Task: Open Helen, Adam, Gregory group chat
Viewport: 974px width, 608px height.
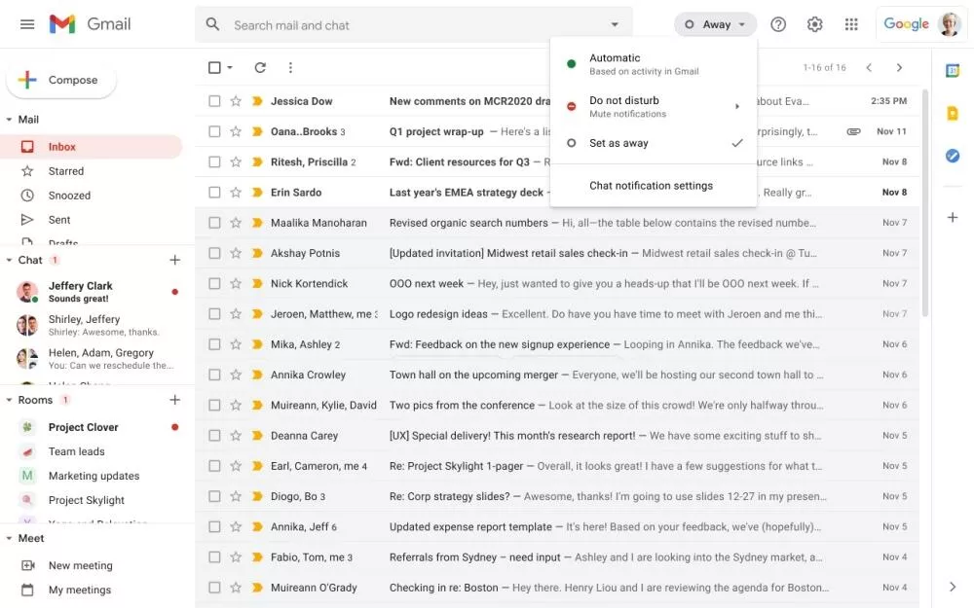Action: (96, 359)
